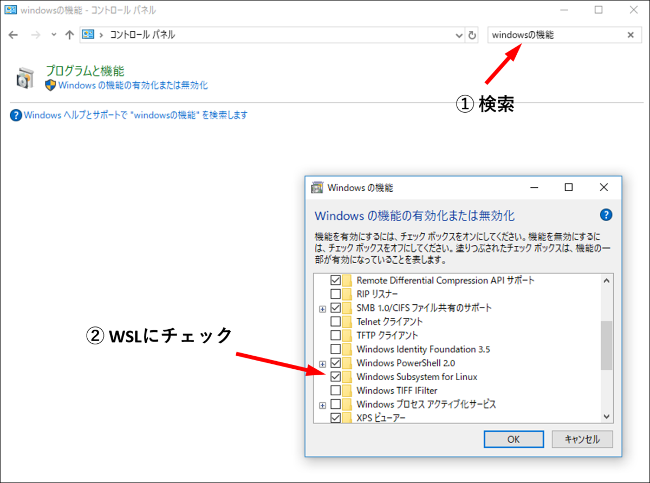This screenshot has width=650, height=483.
Task: Click the Control Panel window title bar icon
Action: [10, 10]
